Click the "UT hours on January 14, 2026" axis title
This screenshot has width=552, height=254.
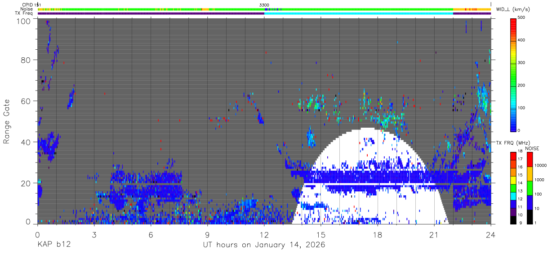coord(264,245)
